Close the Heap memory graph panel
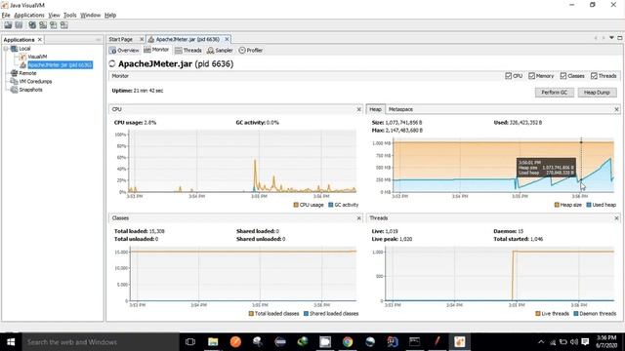Image resolution: width=625 pixels, height=351 pixels. 616,109
